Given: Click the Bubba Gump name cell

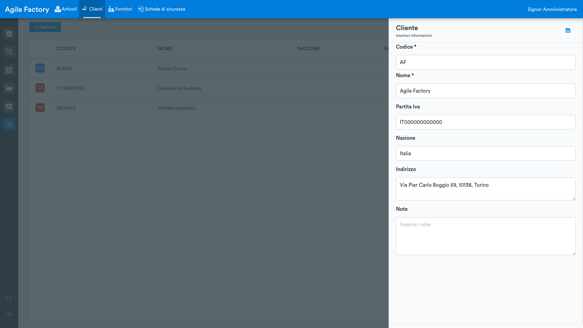Looking at the screenshot, I should pos(172,69).
